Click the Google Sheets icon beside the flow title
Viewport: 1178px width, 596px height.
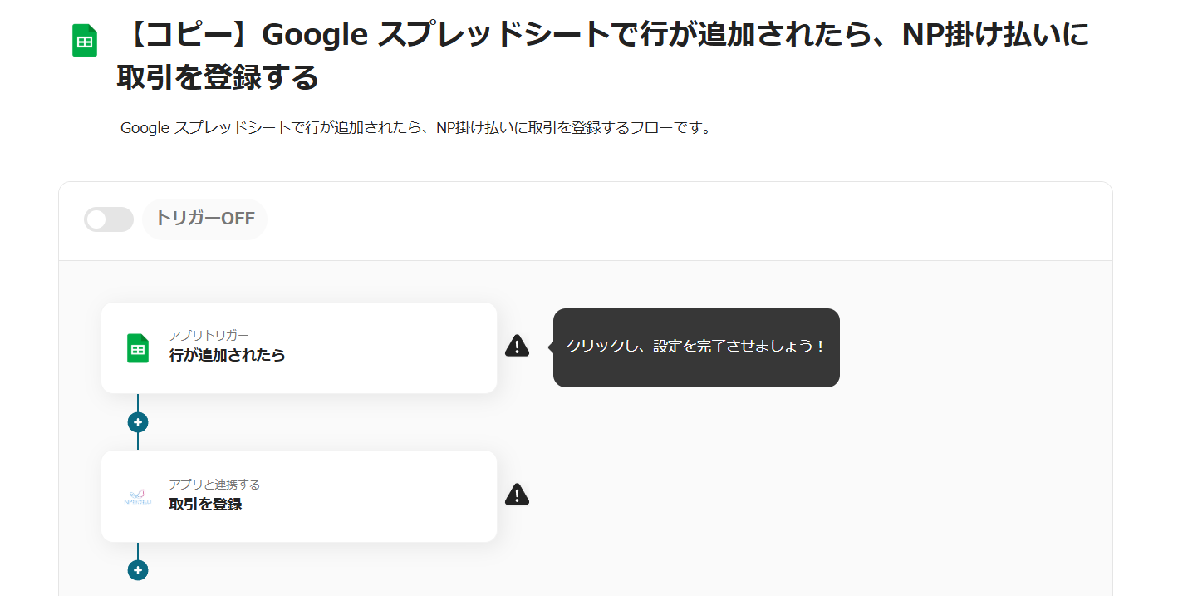click(x=85, y=41)
